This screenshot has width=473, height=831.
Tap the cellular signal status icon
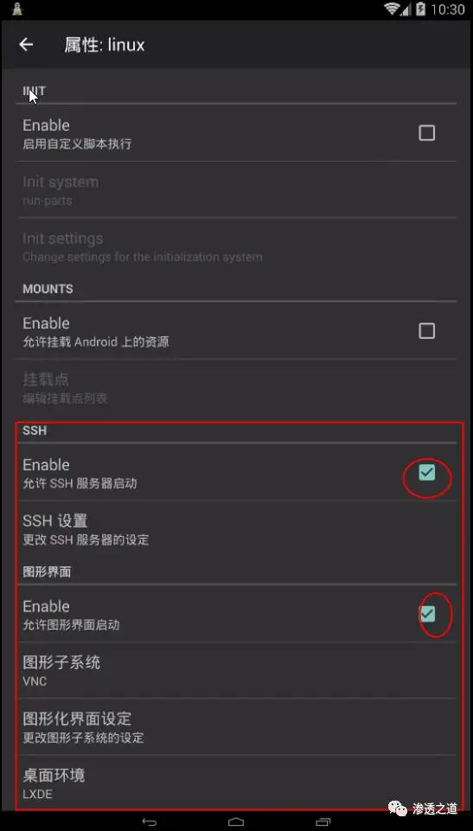[x=406, y=10]
